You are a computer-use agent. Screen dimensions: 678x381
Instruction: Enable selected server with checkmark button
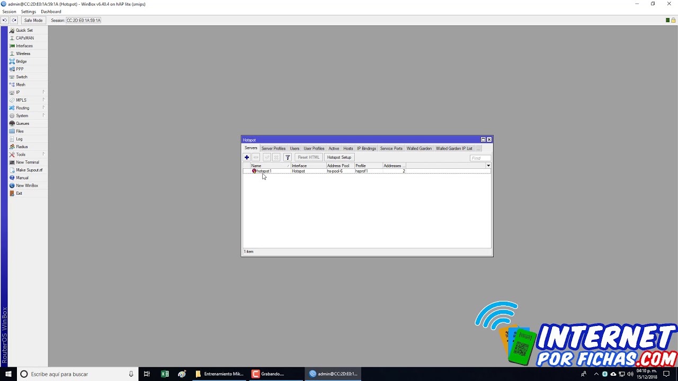click(x=267, y=157)
